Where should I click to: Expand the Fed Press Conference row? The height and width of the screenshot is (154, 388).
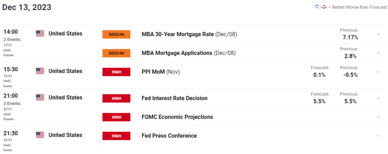pyautogui.click(x=378, y=136)
